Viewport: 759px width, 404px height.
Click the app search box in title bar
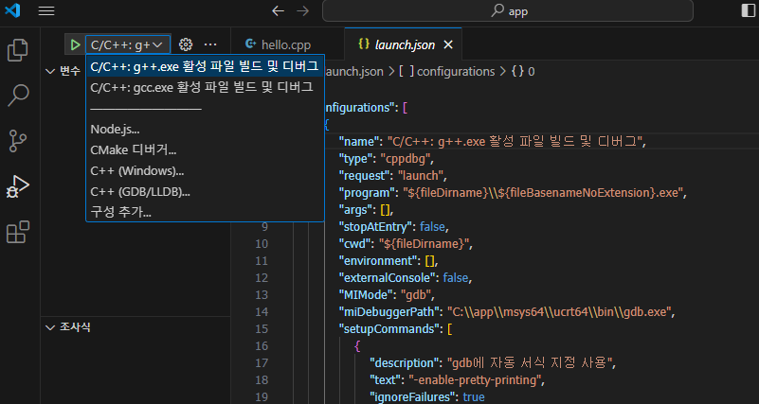pyautogui.click(x=508, y=10)
